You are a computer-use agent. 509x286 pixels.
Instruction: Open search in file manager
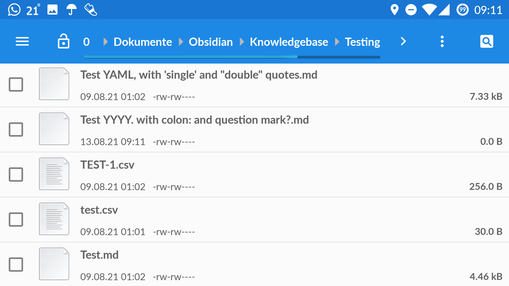point(486,42)
